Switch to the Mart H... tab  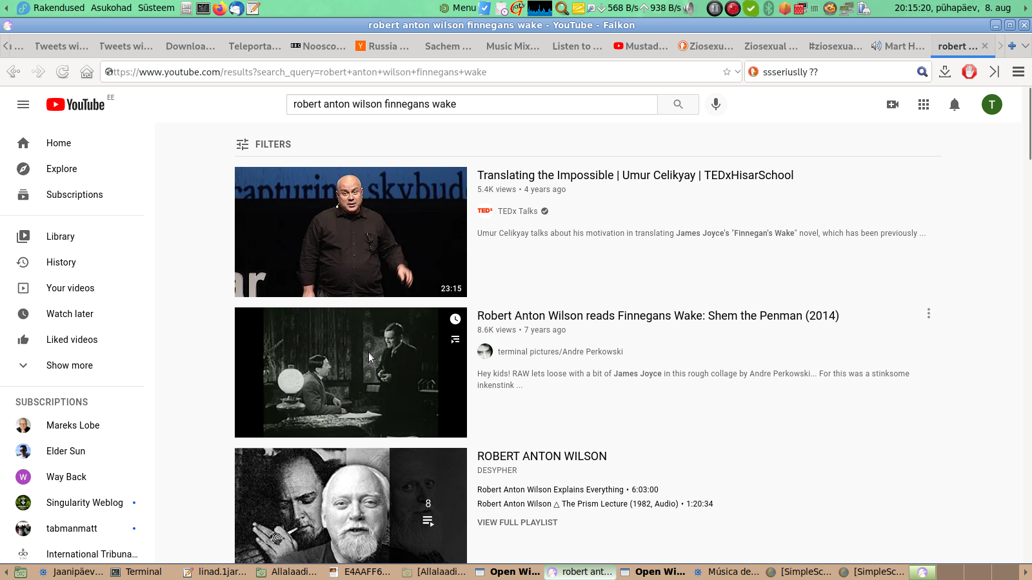coord(898,46)
